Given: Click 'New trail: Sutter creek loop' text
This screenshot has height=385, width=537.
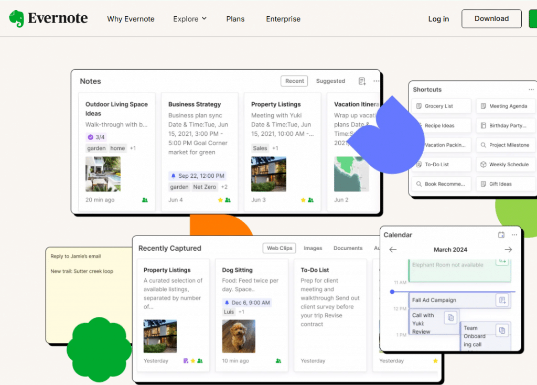Looking at the screenshot, I should point(82,271).
